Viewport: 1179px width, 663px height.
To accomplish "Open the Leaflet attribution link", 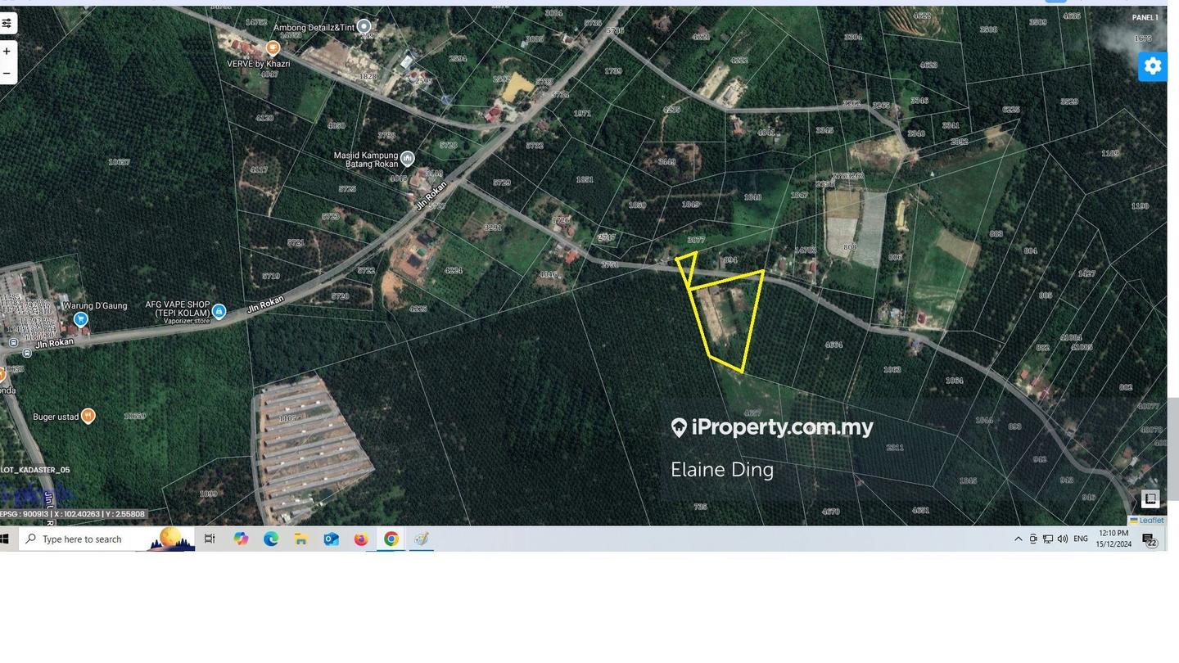I will tap(1150, 521).
